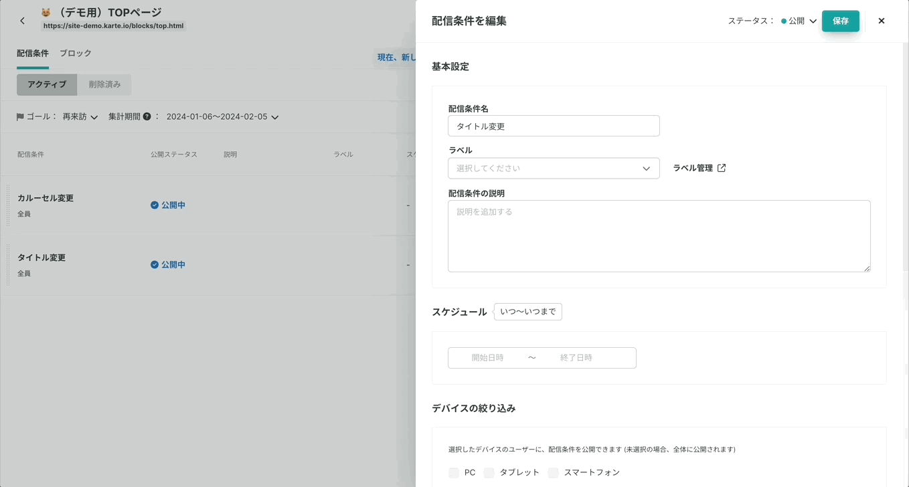Image resolution: width=909 pixels, height=487 pixels.
Task: Tick the スマートフォン device checkbox
Action: coord(553,473)
